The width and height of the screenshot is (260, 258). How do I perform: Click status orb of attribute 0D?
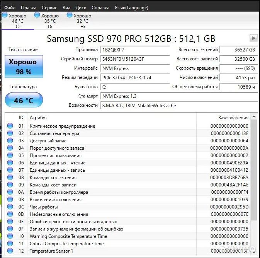click(10, 214)
